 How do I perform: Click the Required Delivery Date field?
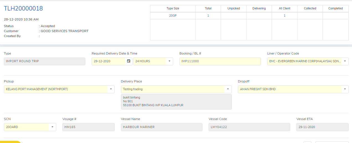tap(109, 61)
